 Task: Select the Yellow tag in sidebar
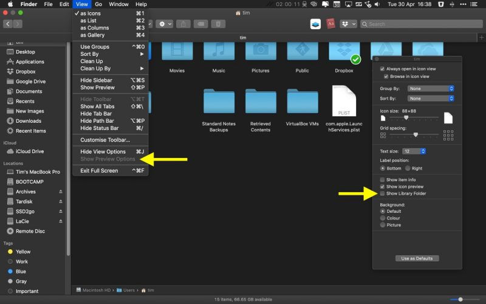[x=19, y=252]
